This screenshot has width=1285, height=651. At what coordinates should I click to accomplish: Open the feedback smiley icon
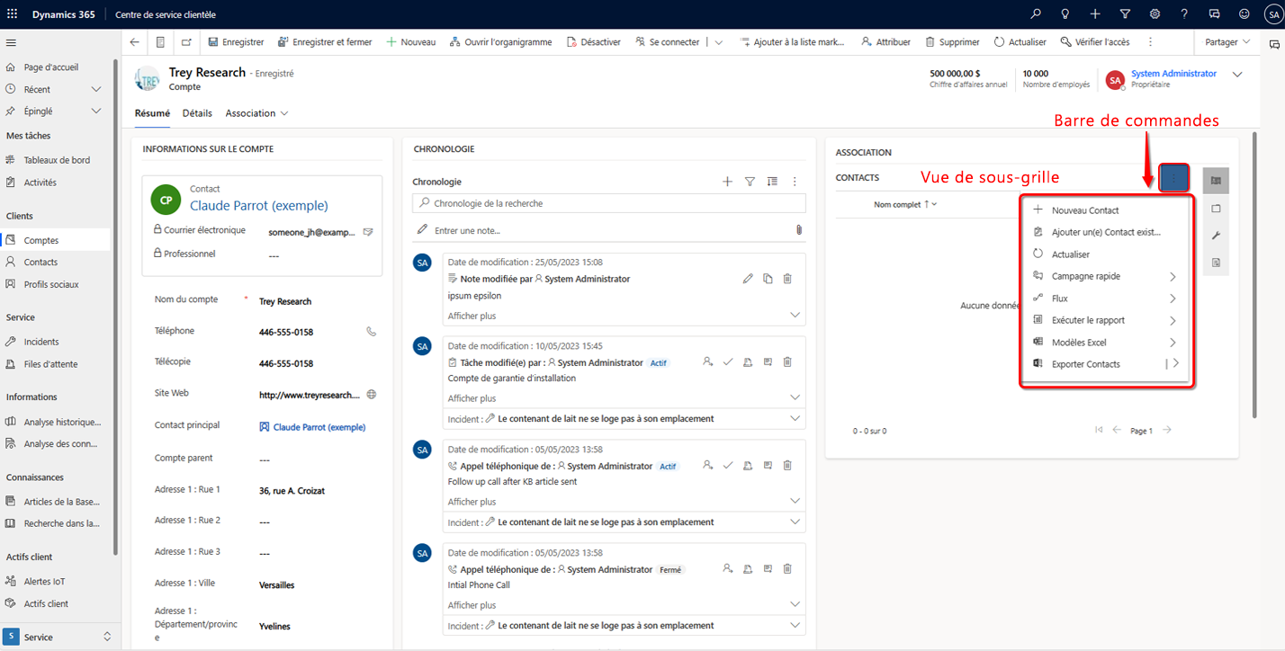pyautogui.click(x=1245, y=14)
